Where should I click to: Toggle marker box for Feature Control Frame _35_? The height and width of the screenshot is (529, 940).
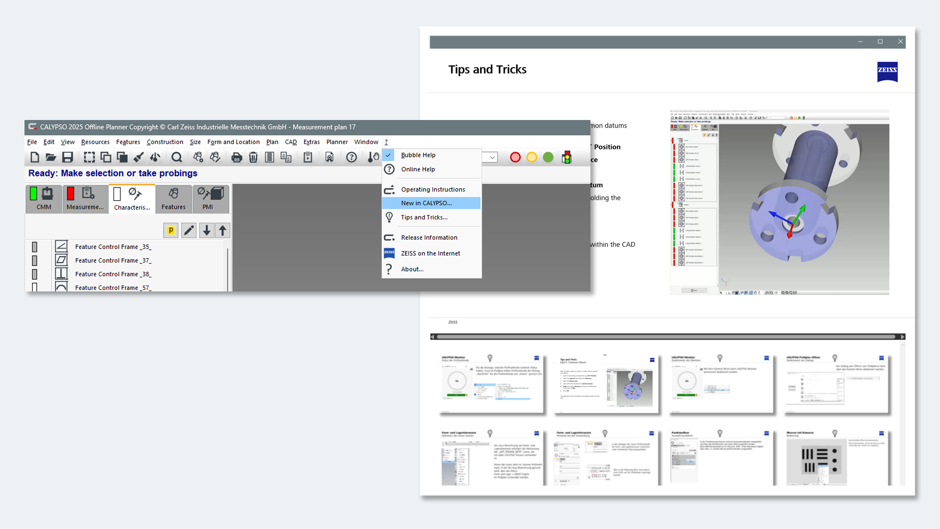pos(35,247)
